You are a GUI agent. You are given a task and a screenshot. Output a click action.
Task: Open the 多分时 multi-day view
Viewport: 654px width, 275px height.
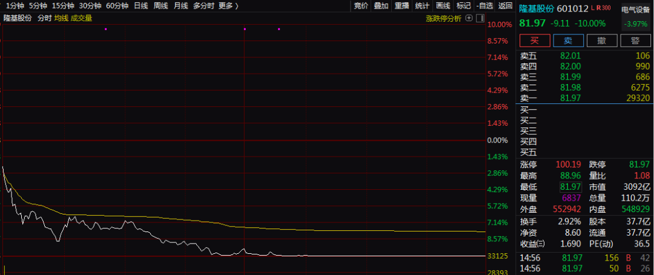[x=204, y=6]
